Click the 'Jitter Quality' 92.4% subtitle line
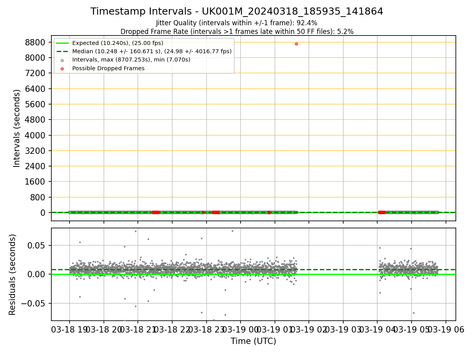474x355 pixels. tap(237, 23)
